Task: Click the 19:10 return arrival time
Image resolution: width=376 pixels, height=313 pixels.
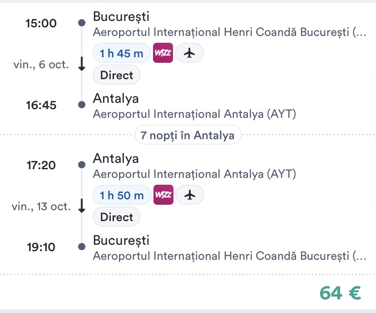Action: [x=41, y=247]
